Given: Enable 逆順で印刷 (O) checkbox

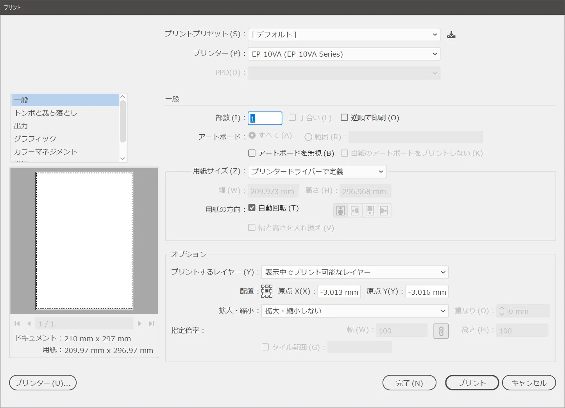Looking at the screenshot, I should click(x=345, y=117).
